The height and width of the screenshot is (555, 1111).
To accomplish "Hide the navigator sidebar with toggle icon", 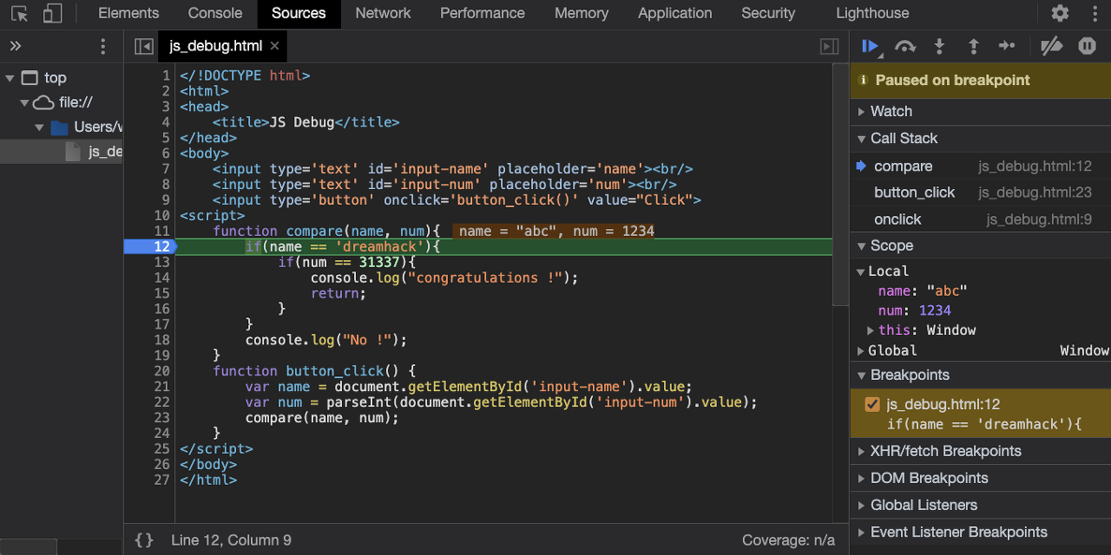I will point(144,47).
